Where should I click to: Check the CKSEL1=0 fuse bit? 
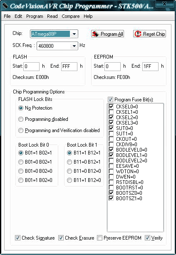pos(111,112)
